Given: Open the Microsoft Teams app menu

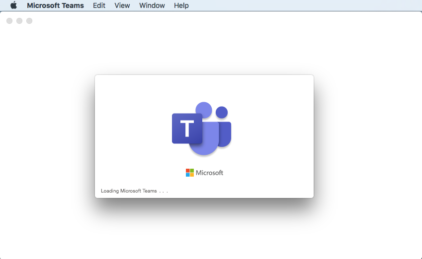Looking at the screenshot, I should [55, 5].
